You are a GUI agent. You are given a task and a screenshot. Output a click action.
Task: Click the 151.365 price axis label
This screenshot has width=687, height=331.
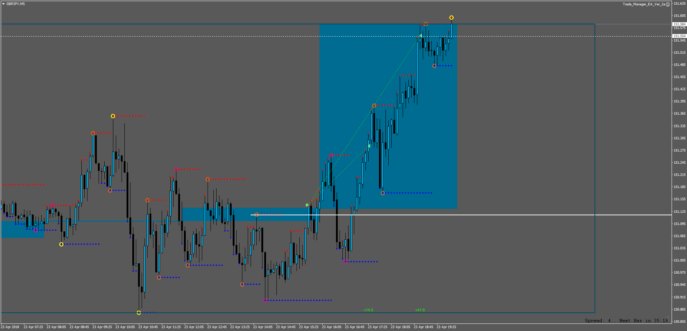680,114
